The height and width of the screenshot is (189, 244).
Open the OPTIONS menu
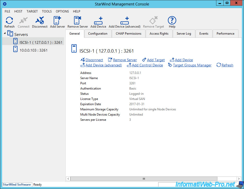point(62,11)
